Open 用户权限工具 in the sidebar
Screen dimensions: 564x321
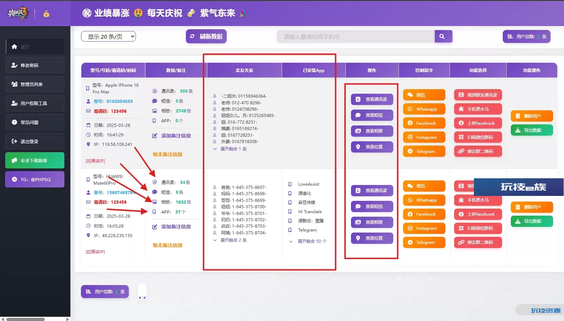pos(35,103)
